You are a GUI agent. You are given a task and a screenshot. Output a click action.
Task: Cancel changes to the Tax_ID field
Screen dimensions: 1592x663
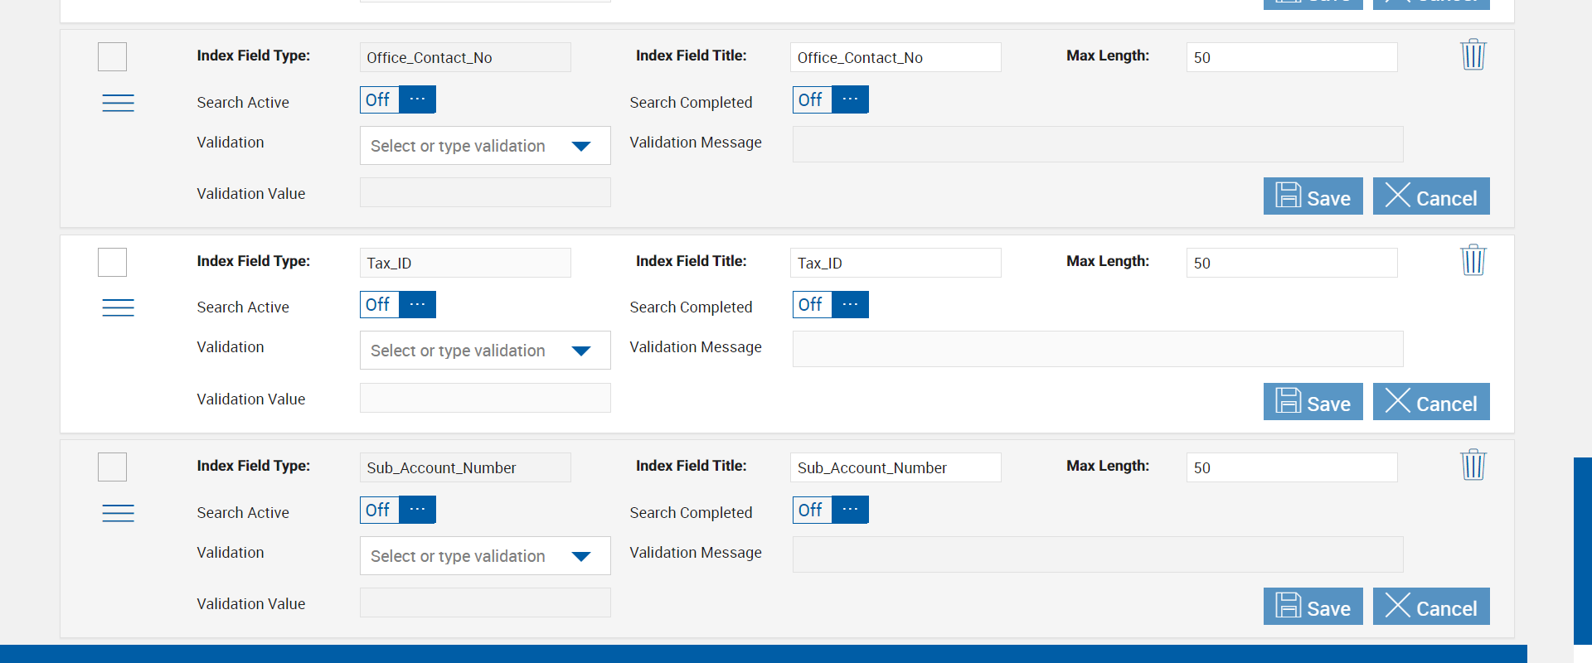(1430, 402)
